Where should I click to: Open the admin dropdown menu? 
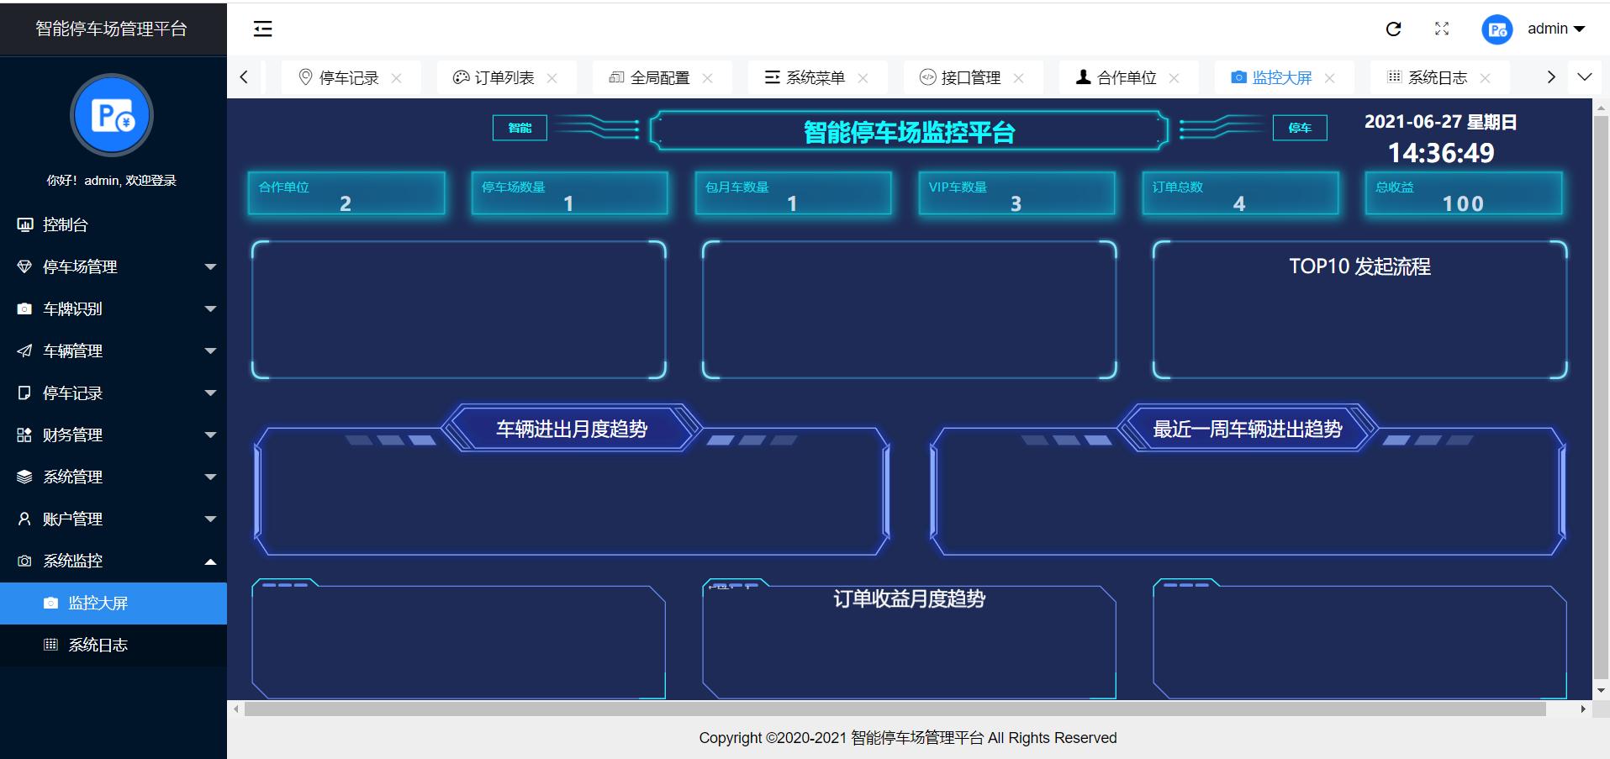click(x=1555, y=29)
